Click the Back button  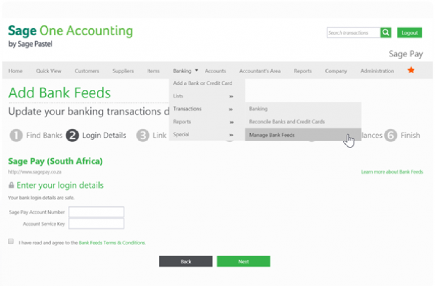[186, 261]
